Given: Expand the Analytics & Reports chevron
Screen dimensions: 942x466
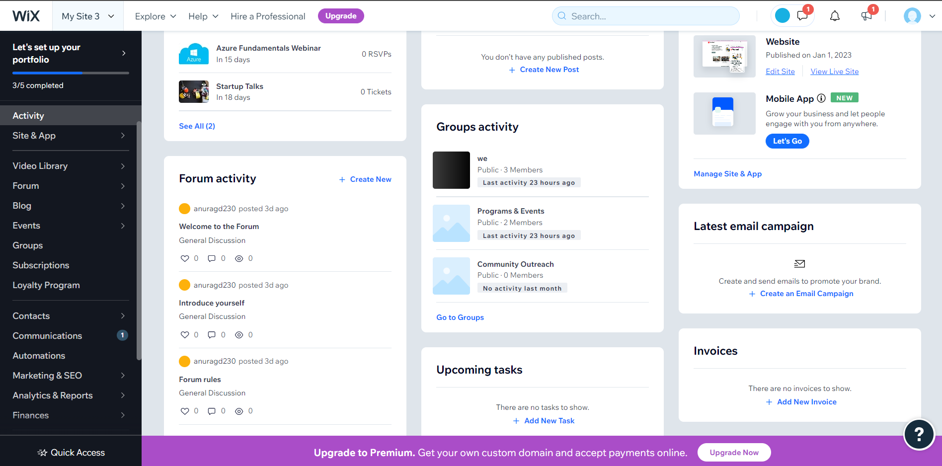Looking at the screenshot, I should 123,395.
